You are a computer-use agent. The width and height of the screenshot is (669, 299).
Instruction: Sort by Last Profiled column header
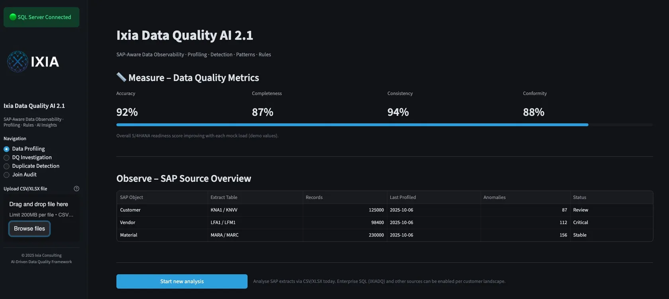coord(434,197)
